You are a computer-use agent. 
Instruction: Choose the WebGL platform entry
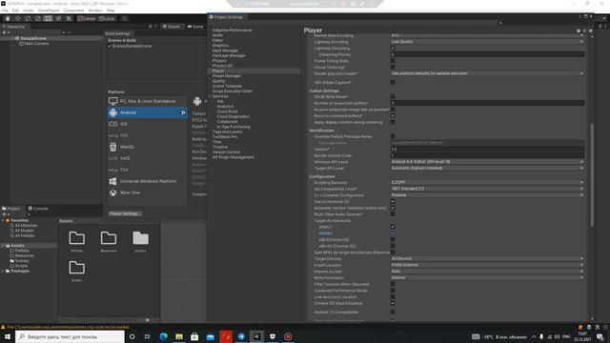(x=147, y=147)
